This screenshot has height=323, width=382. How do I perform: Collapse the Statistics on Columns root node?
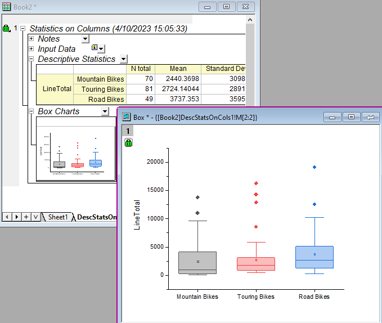click(23, 29)
